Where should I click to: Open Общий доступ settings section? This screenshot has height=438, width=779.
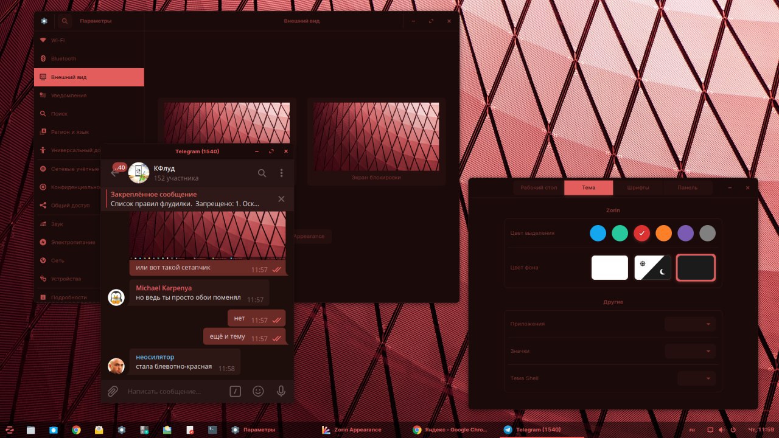click(x=68, y=206)
